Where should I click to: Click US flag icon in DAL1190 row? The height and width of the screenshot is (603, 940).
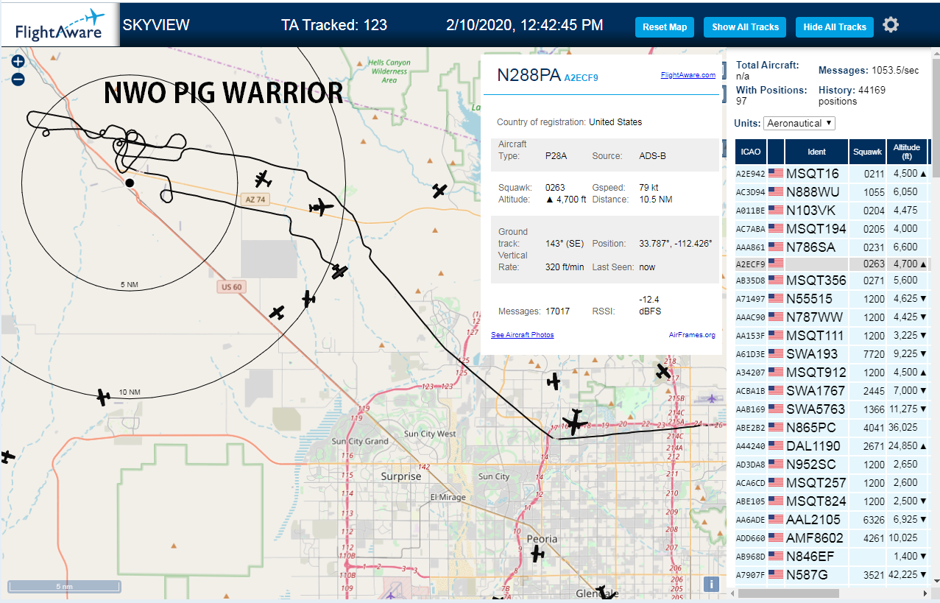tap(776, 446)
